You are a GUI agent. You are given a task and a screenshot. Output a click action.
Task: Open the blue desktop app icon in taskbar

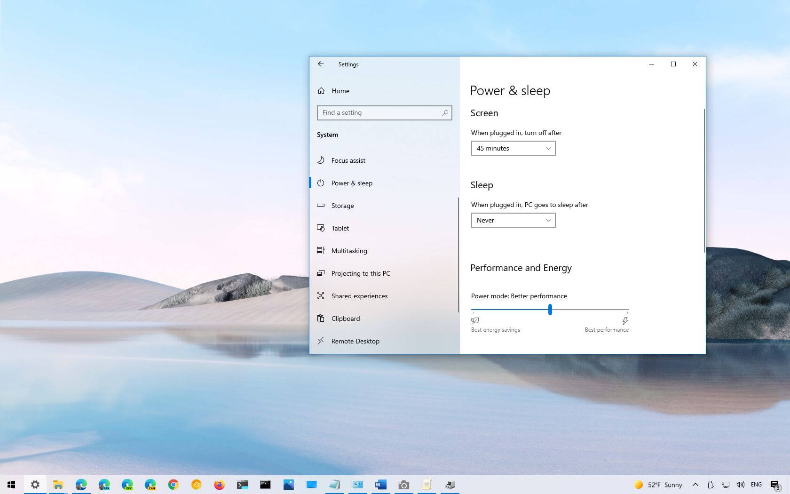pyautogui.click(x=311, y=485)
